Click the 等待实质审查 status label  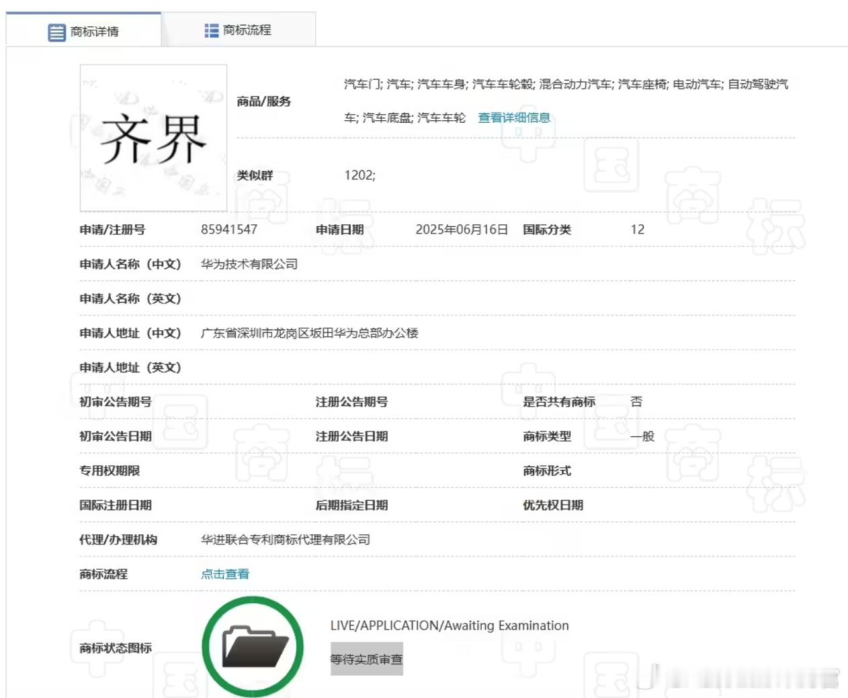[366, 659]
